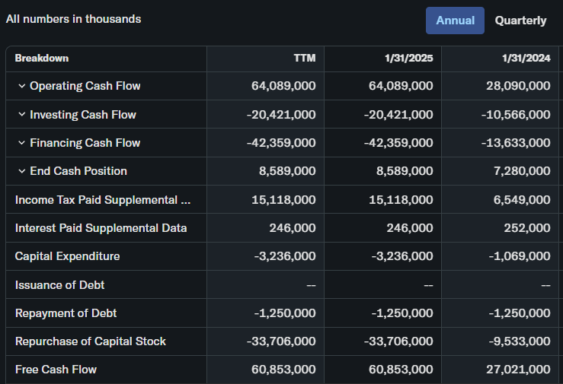Switch to the Annual view tab
563x384 pixels.
(455, 21)
